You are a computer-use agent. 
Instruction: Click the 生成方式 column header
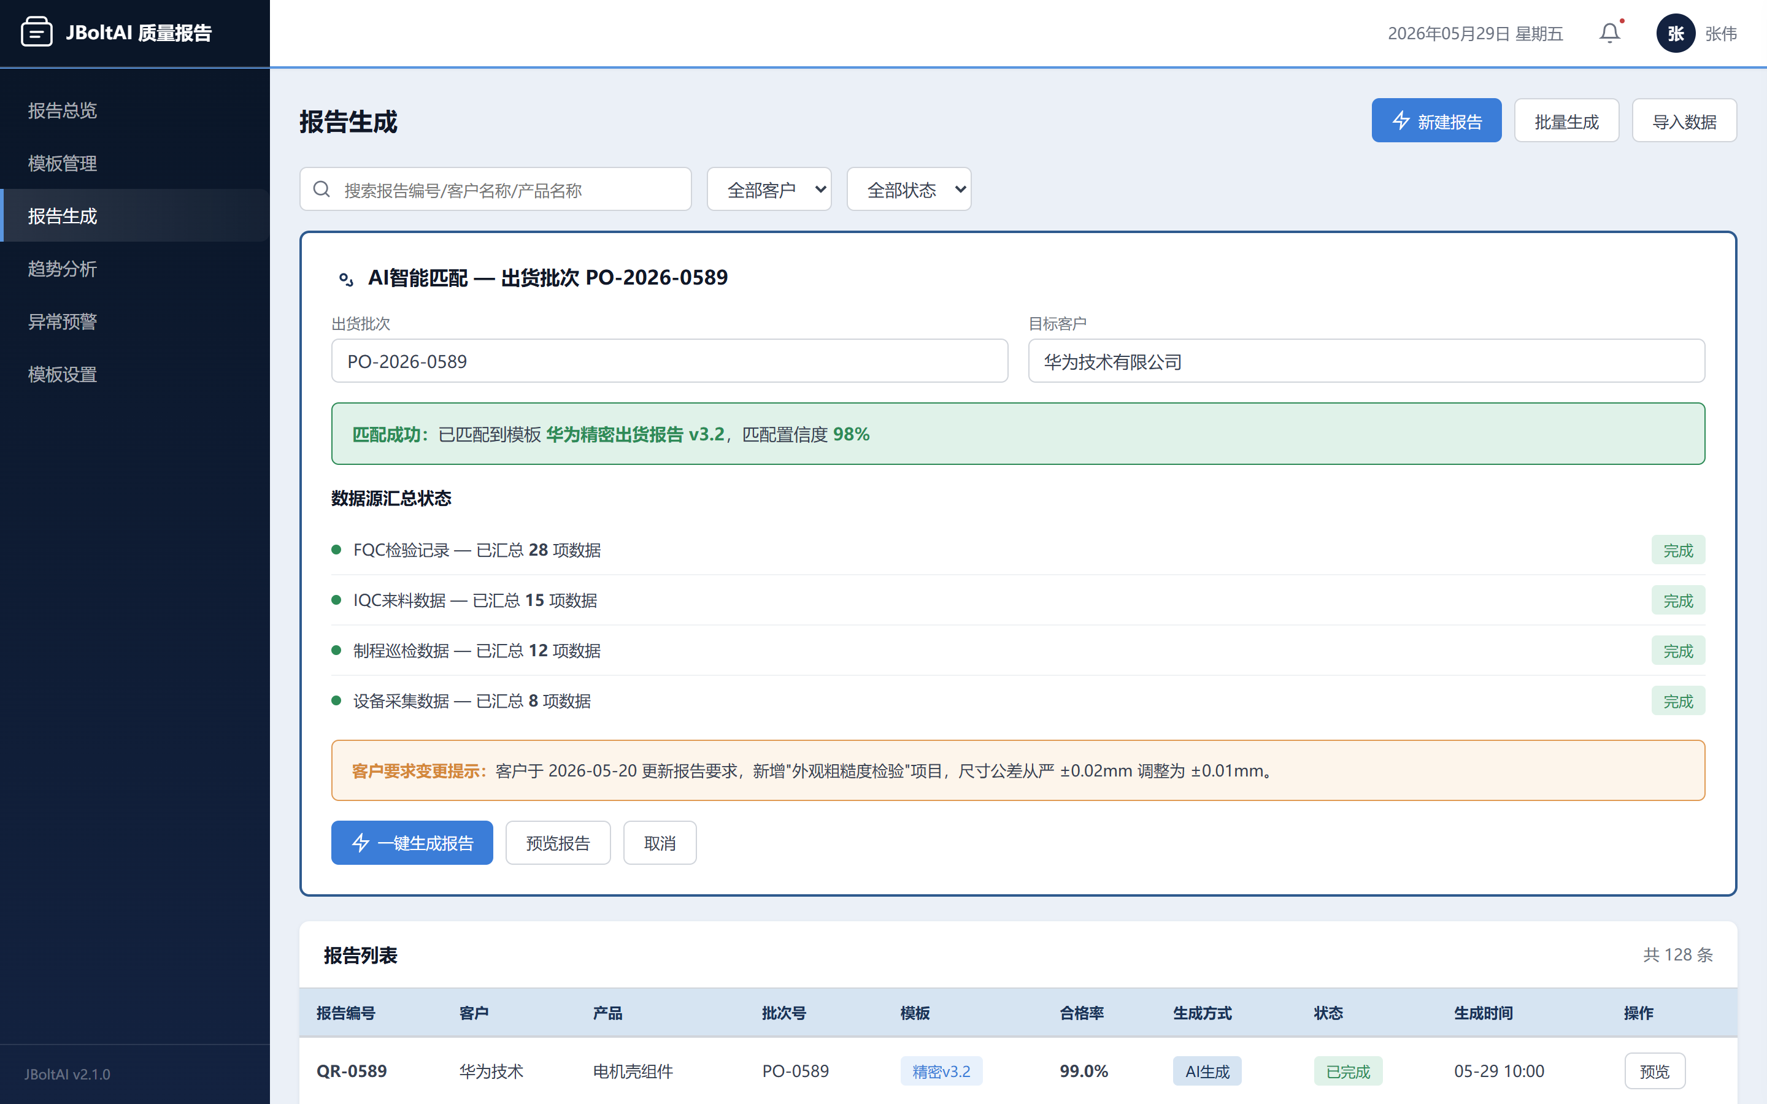(1202, 1013)
